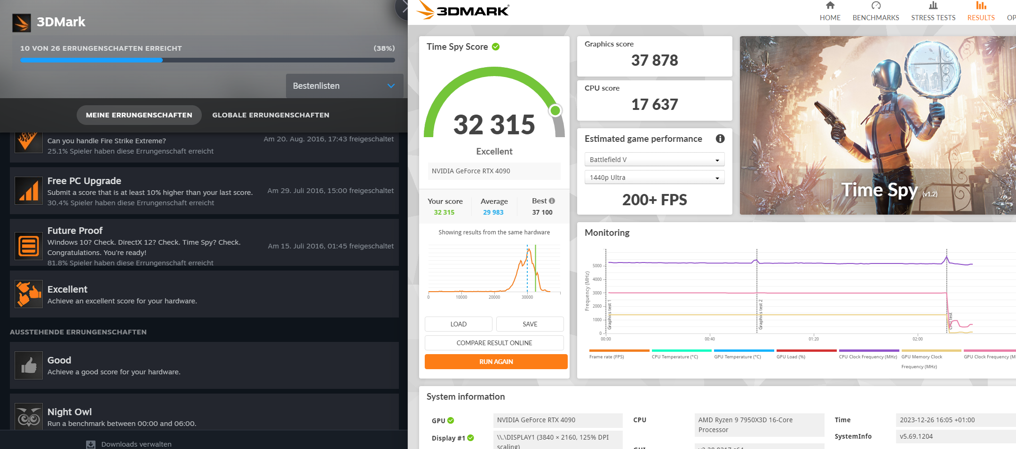
Task: Click the AMD Ryzen 9 7950X3D CPU entry
Action: tap(759, 425)
